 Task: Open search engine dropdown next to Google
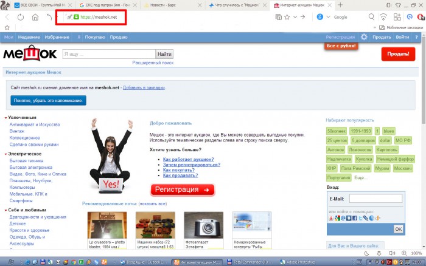[x=328, y=17]
